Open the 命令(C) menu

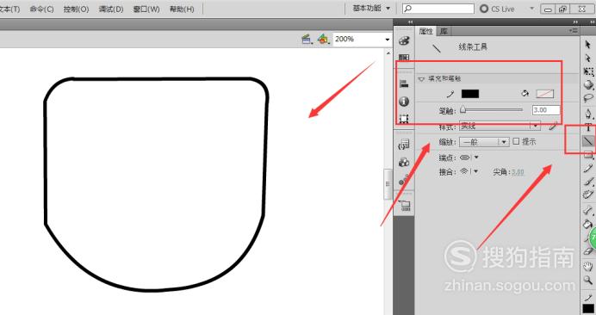(42, 9)
